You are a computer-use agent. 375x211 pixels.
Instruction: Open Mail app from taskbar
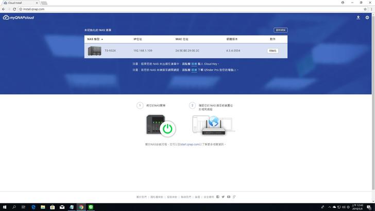pos(62,207)
